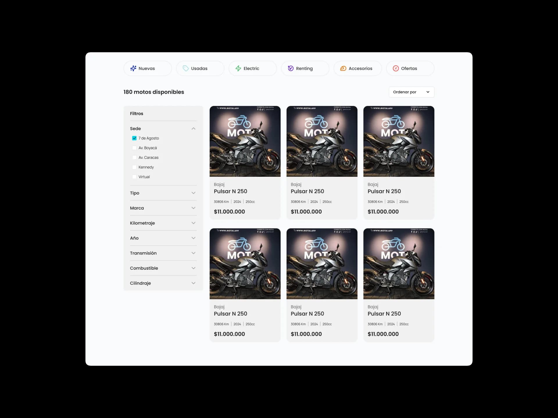The image size is (558, 418).
Task: Open the Accesorios tab
Action: 357,69
